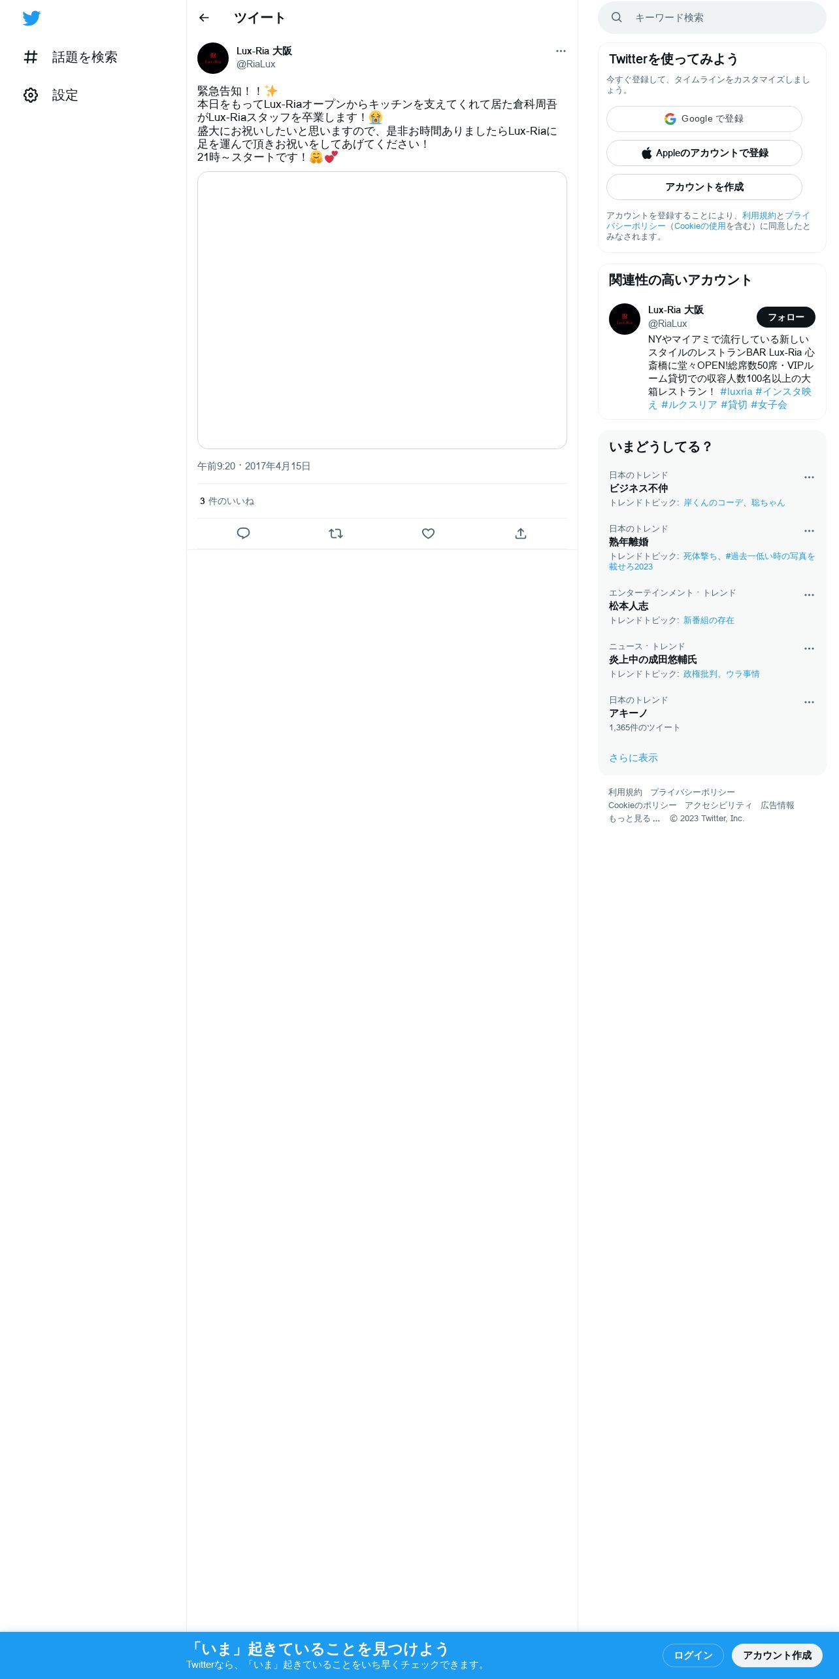Open options for 炎上中の成田悠輔氏 trend

tap(809, 649)
